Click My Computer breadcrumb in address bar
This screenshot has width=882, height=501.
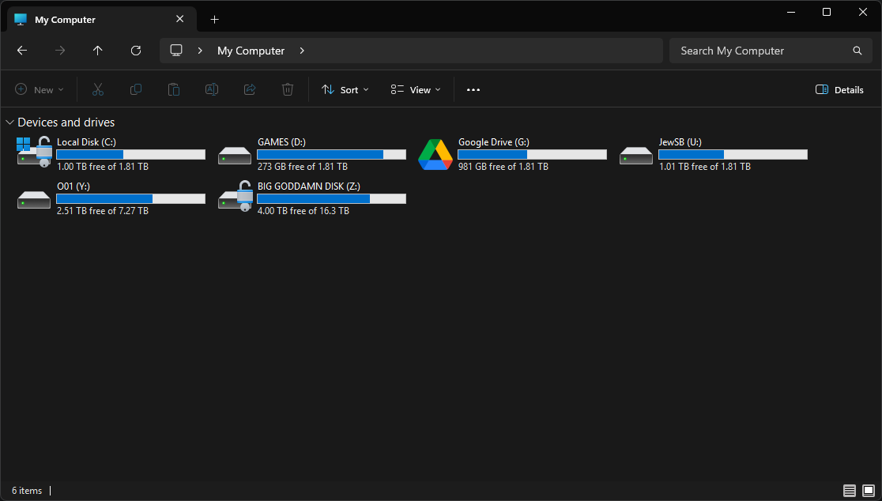(251, 51)
